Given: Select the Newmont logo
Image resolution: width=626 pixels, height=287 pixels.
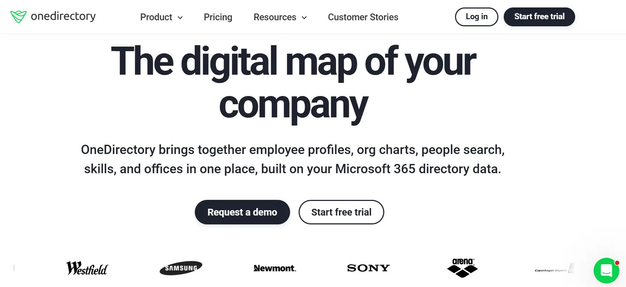Looking at the screenshot, I should pos(274,268).
